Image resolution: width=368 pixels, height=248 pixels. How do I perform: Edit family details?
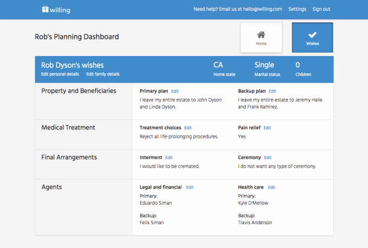[x=103, y=74]
